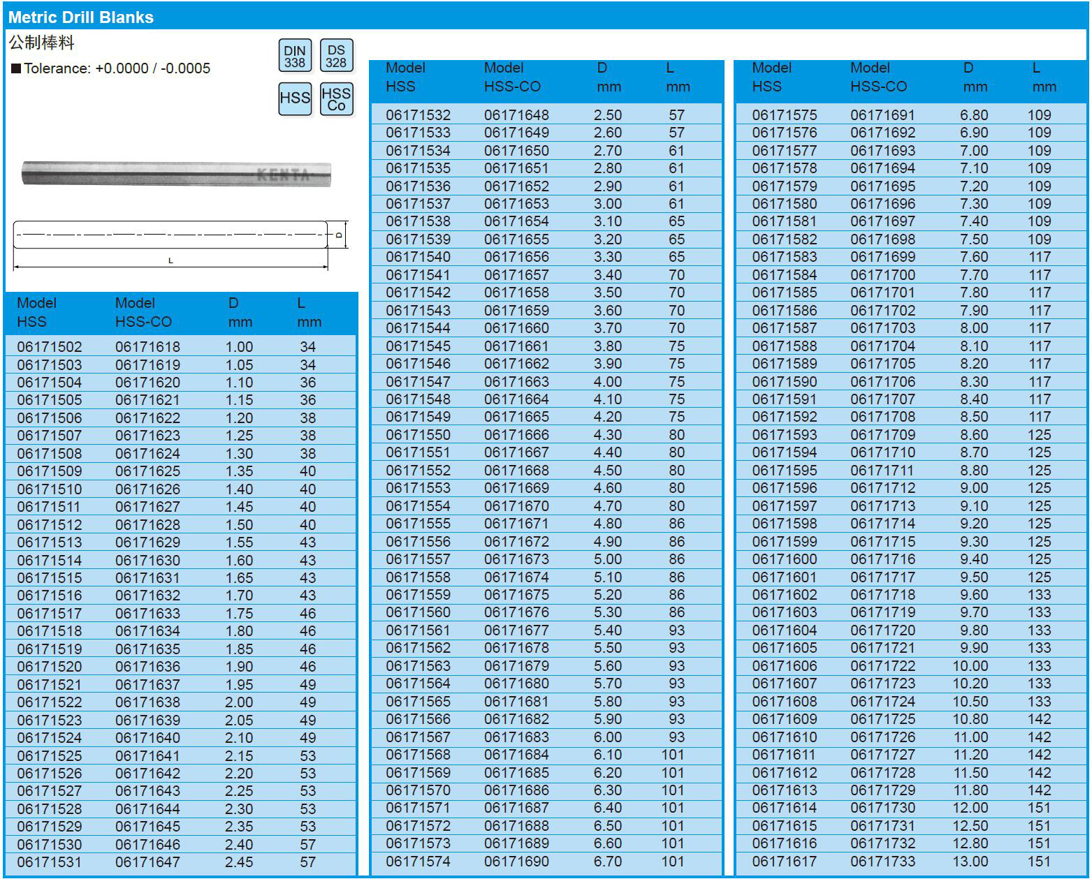Click HSS-CO model 06171733
Viewport: 1092px width, 879px height.
[882, 862]
